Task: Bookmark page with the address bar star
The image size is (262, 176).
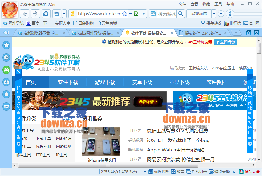Action: (x=125, y=14)
